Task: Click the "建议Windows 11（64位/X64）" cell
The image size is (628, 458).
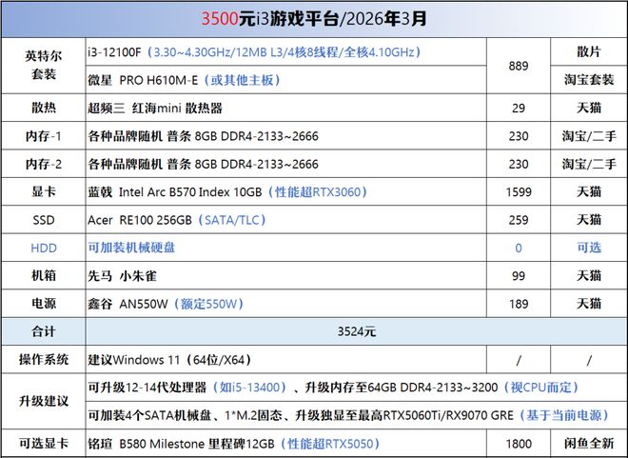Action: 286,359
